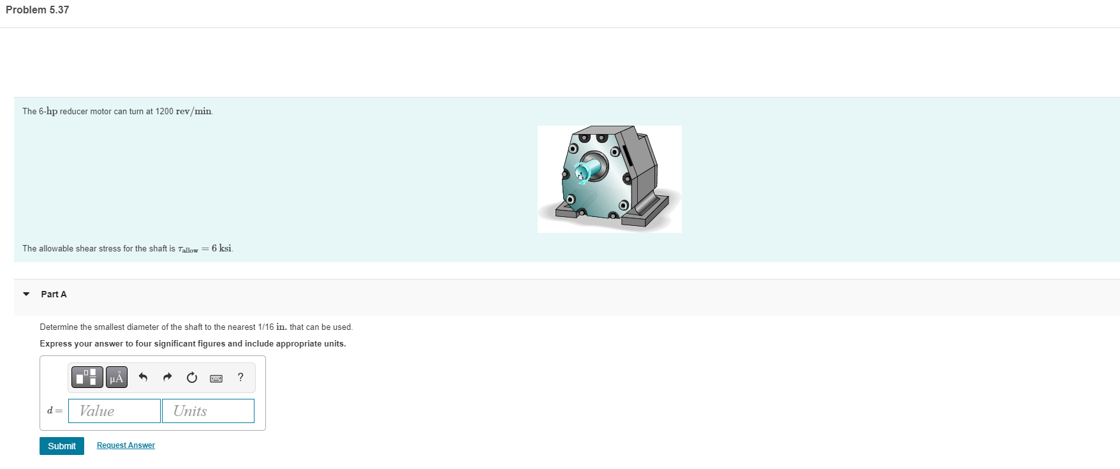Click the allowable shear stress 6 ksi text
1120x469 pixels.
coord(128,248)
